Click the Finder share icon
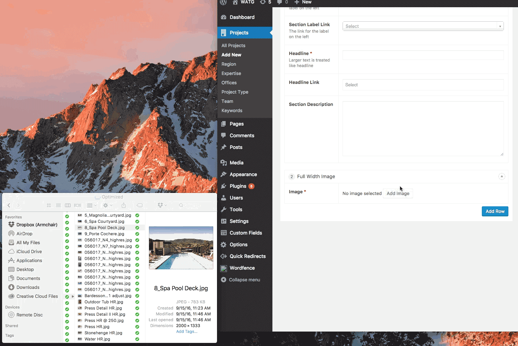This screenshot has height=346, width=518. pos(124,205)
